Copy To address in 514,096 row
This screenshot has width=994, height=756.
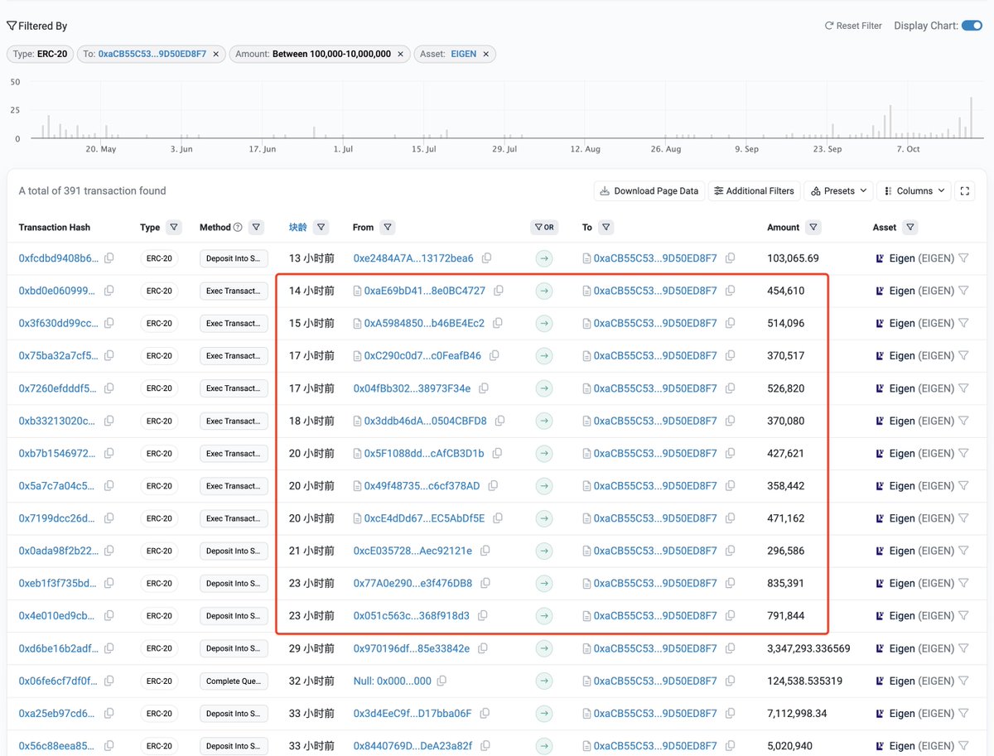click(x=731, y=323)
